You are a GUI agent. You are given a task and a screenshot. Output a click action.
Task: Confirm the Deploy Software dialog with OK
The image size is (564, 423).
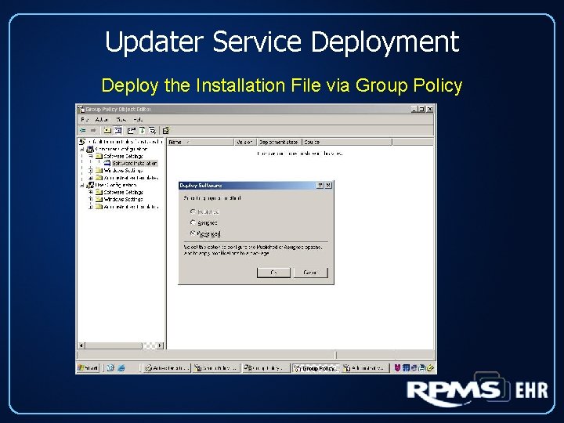[273, 273]
